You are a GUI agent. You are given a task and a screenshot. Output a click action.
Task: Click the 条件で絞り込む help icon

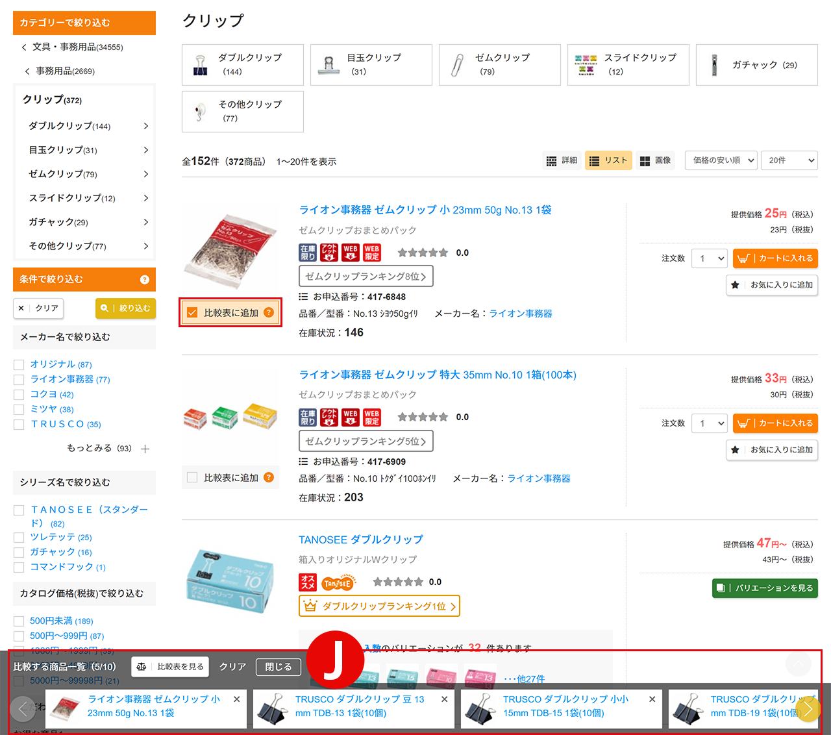(x=145, y=280)
